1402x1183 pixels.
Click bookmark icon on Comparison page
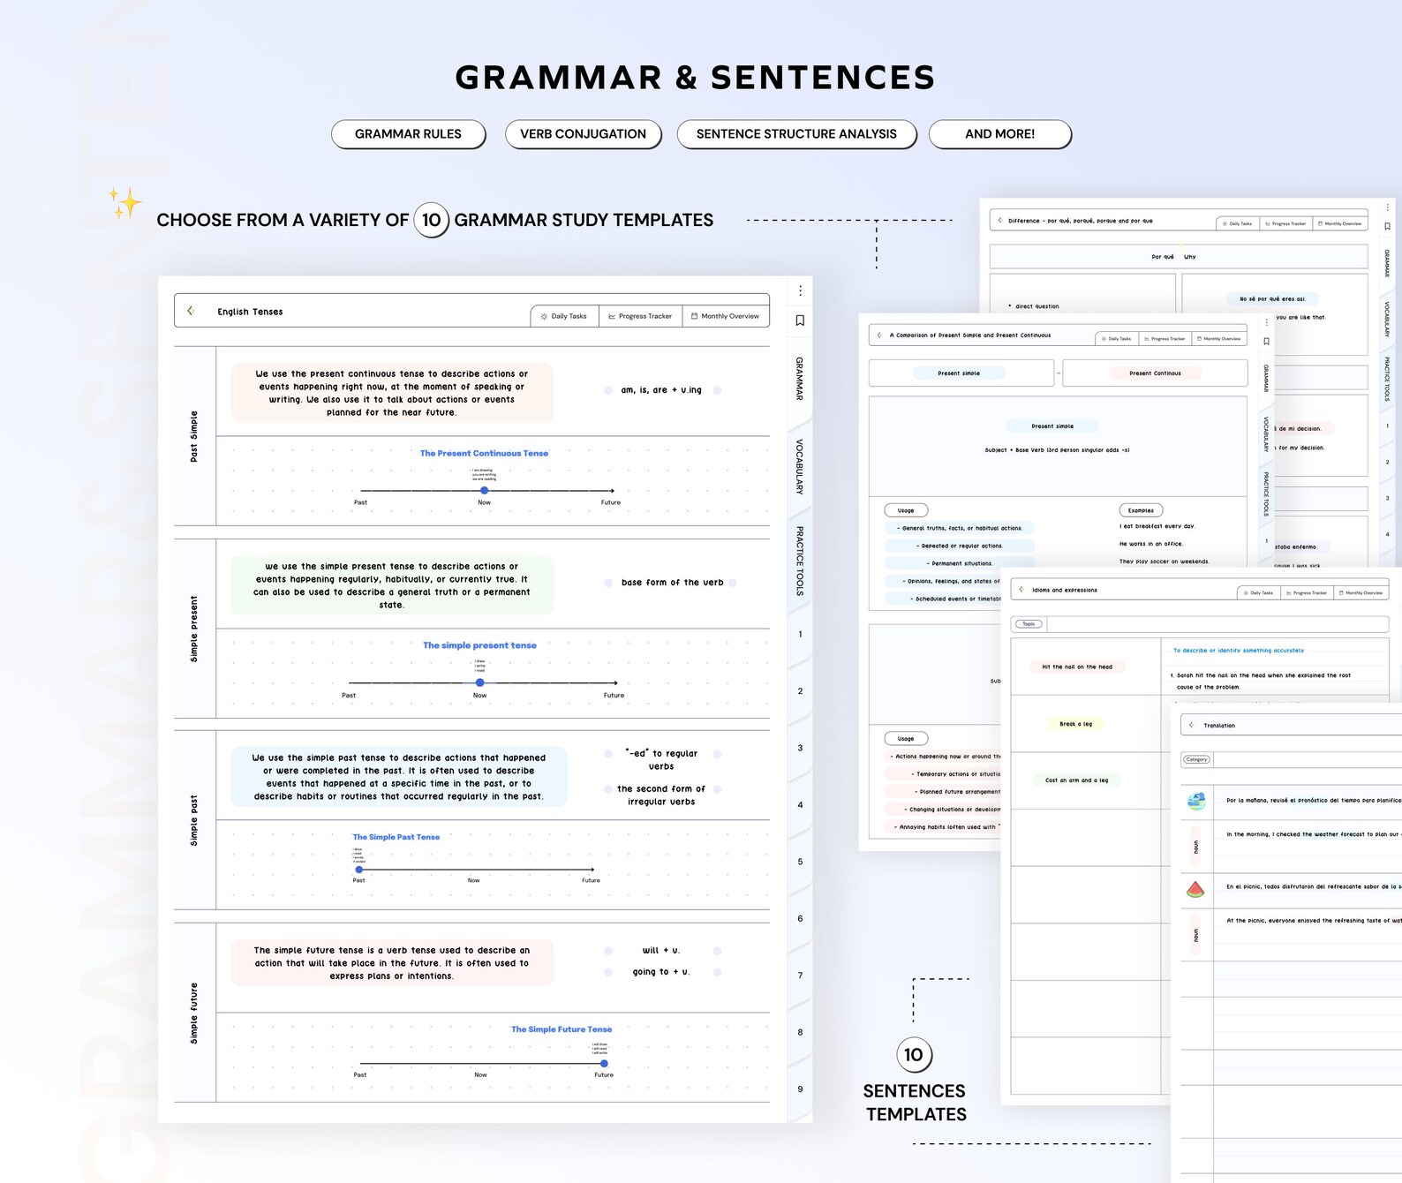1266,341
